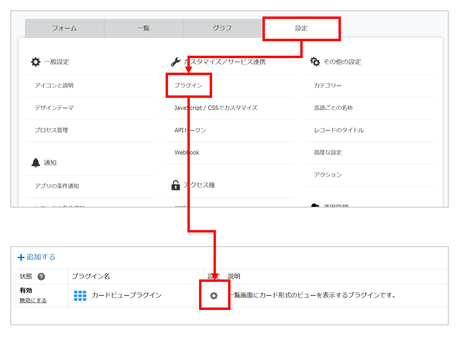Click the 有効 status text
Screen dimensions: 461x339
26,291
